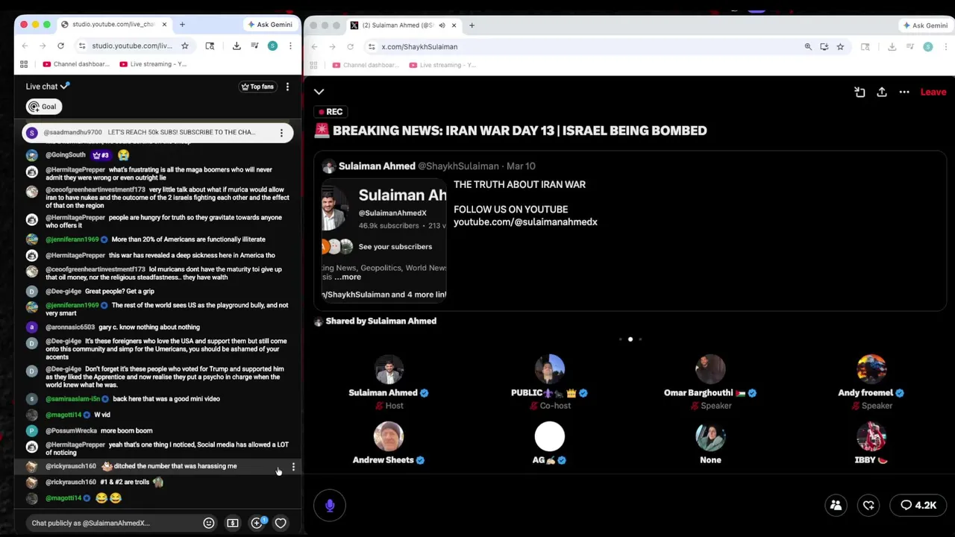The image size is (955, 537).
Task: Click the x.com/ShaykhSulaiman address bar
Action: pos(586,46)
